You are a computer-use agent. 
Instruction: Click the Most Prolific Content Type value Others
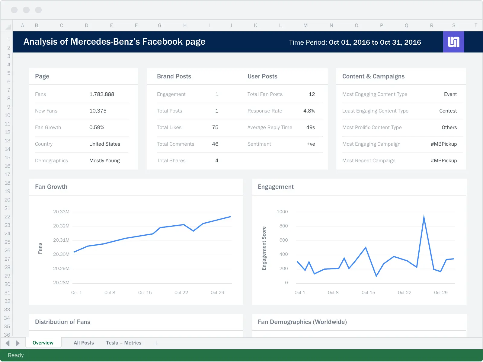click(x=449, y=127)
